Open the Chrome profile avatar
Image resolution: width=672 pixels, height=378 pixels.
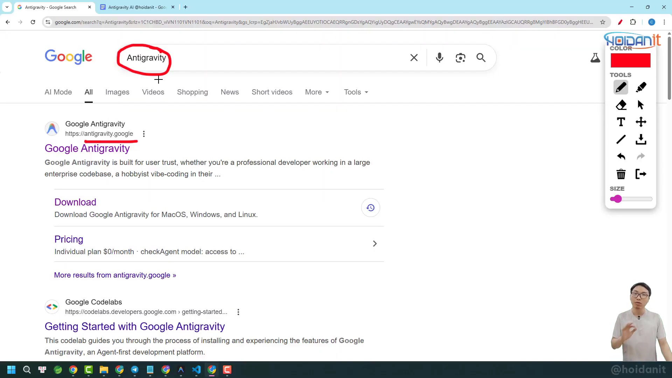[x=651, y=22]
